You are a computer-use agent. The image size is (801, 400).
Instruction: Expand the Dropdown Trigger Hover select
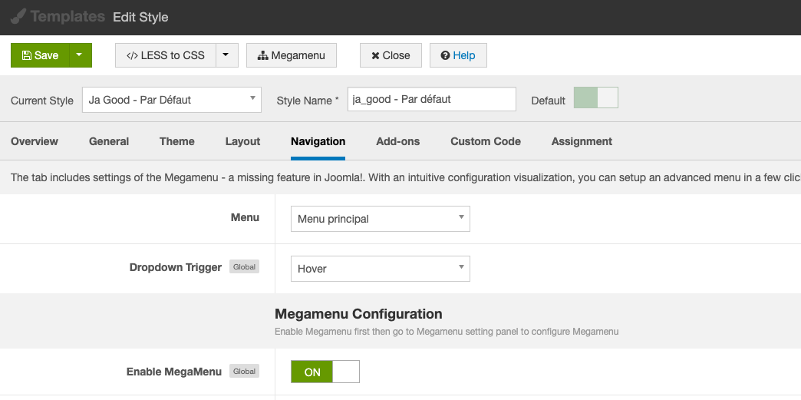[380, 269]
